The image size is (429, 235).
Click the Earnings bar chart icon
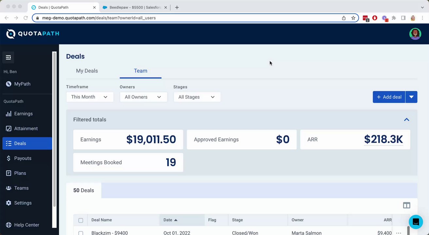8,114
